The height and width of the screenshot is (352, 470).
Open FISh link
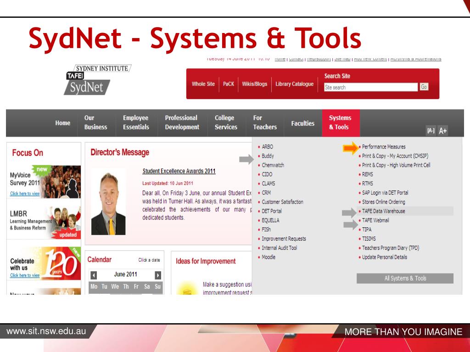pos(266,230)
